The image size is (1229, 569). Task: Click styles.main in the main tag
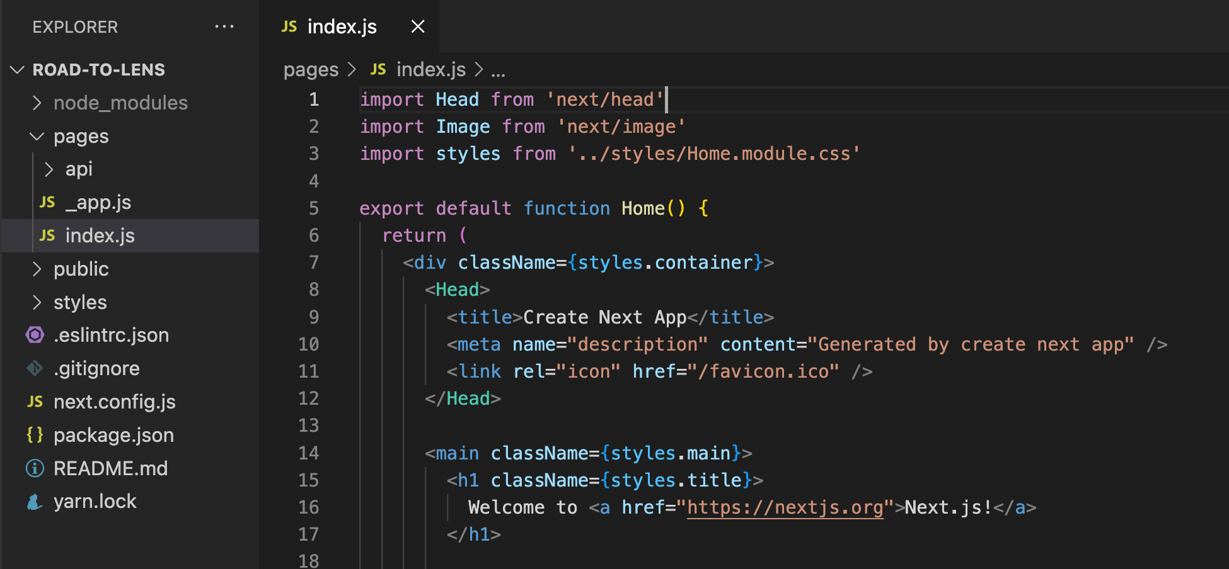coord(671,453)
